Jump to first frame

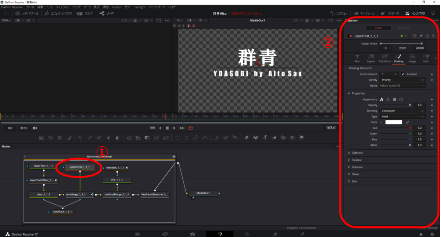pos(153,128)
